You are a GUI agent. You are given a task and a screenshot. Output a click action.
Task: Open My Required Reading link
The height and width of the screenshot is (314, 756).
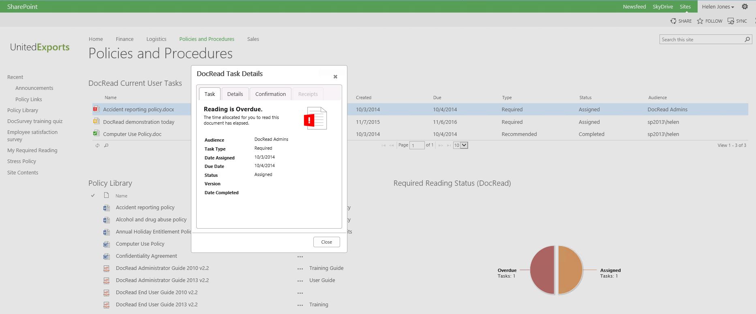(32, 150)
